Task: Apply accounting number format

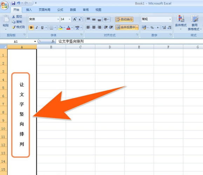Action: tap(144, 27)
